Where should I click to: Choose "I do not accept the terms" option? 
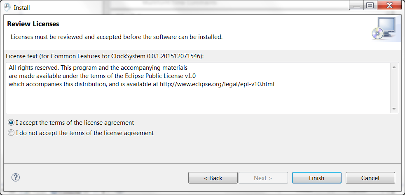12,133
